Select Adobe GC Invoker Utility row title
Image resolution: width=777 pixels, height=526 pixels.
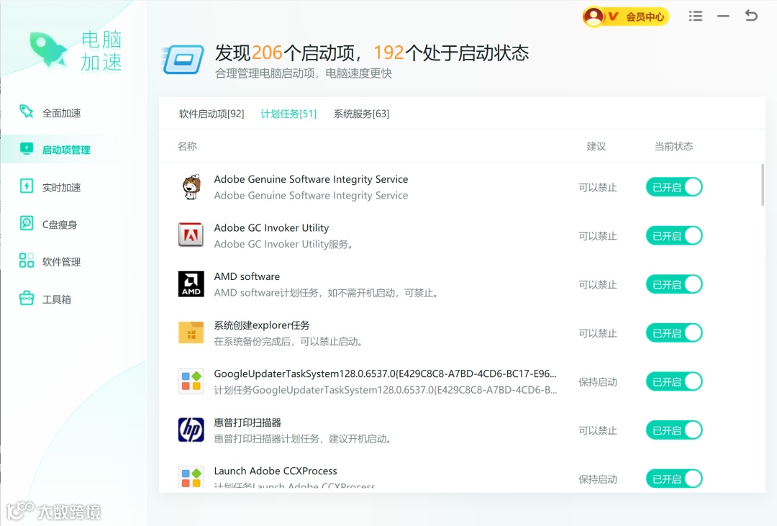271,227
